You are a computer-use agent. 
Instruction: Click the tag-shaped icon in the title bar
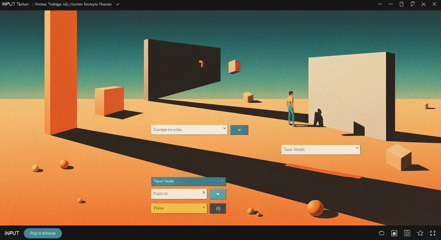tap(412, 4)
